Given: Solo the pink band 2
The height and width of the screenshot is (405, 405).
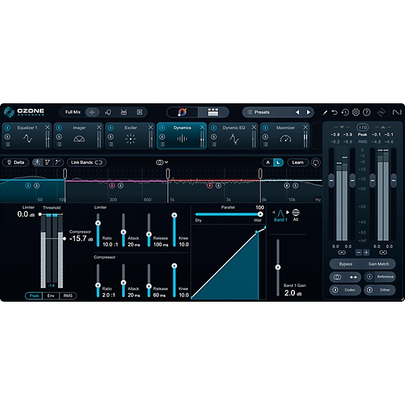Looking at the screenshot, I should (121, 186).
